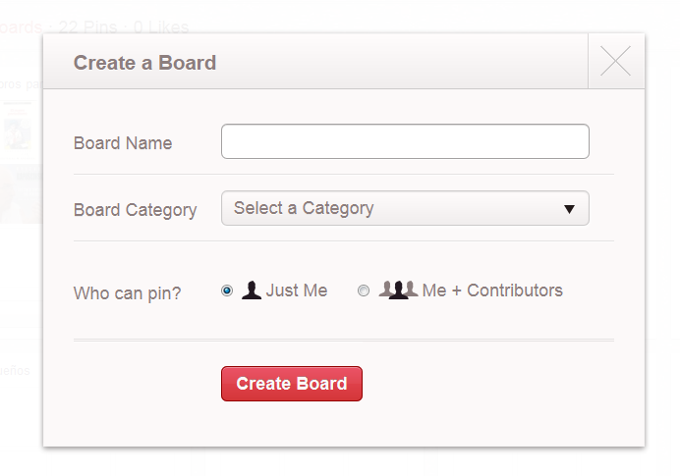Click the group silhouette contributors icon
This screenshot has height=476, width=680.
398,291
